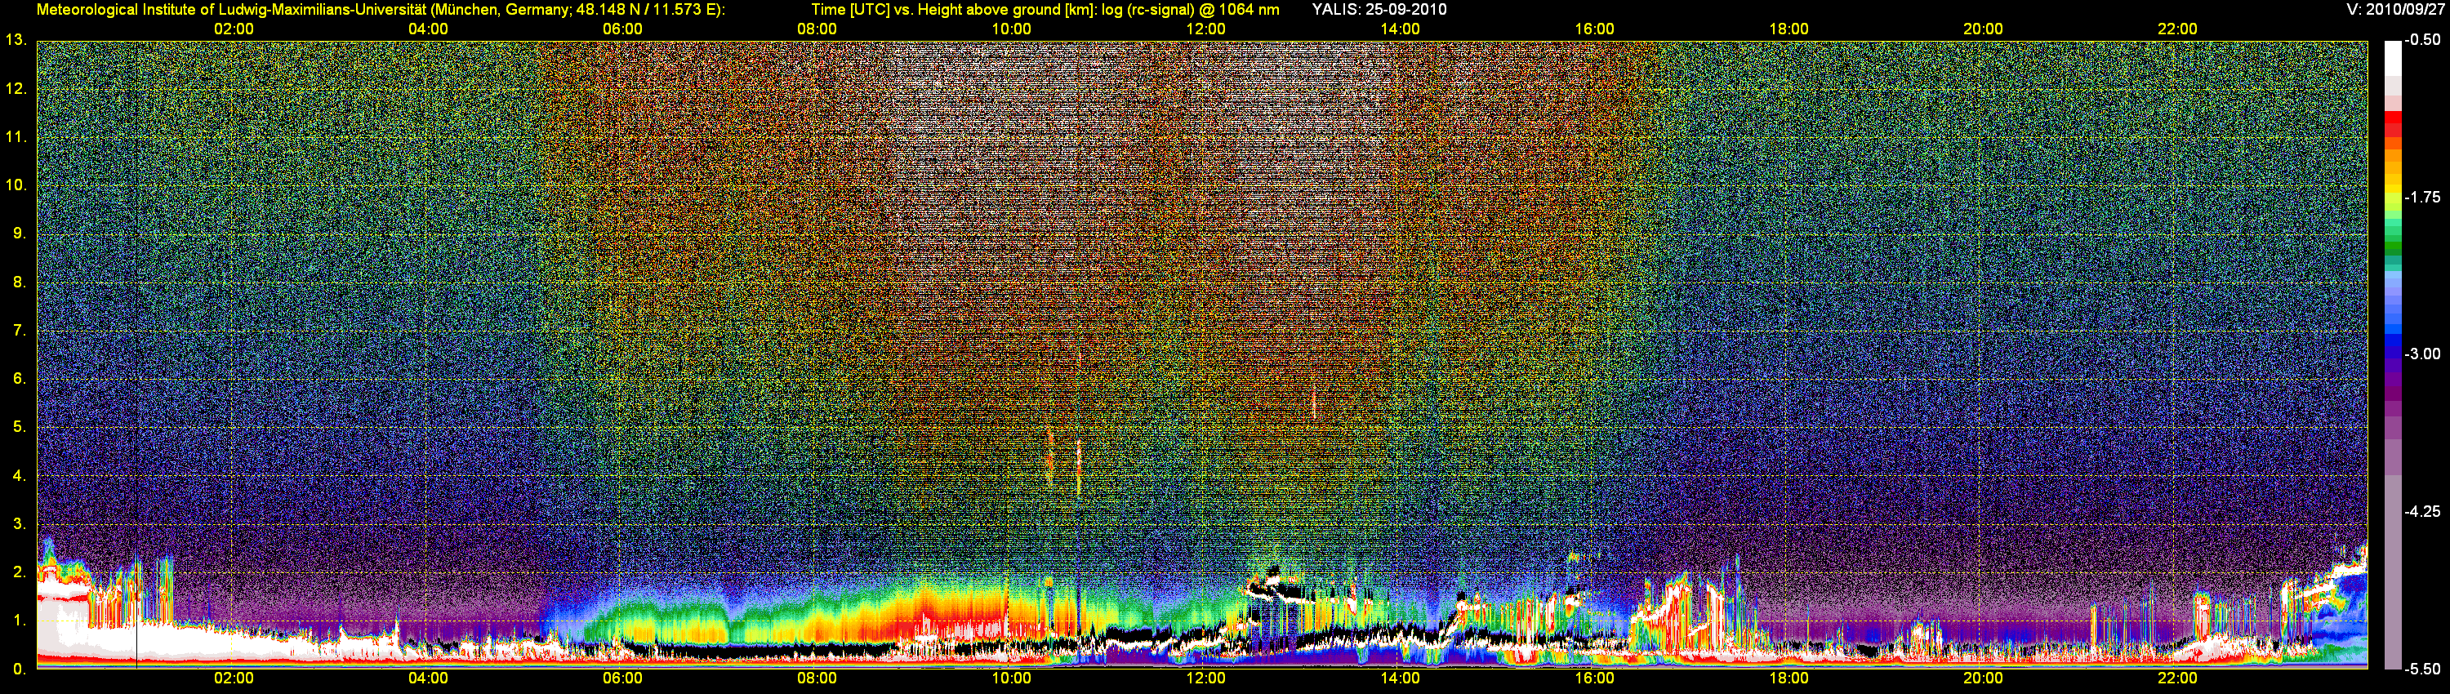Screen dimensions: 2450x694
Task: Click the -5.50 color scale value
Action: coord(2422,669)
